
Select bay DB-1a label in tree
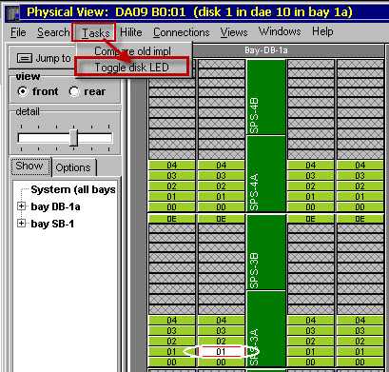[x=55, y=206]
